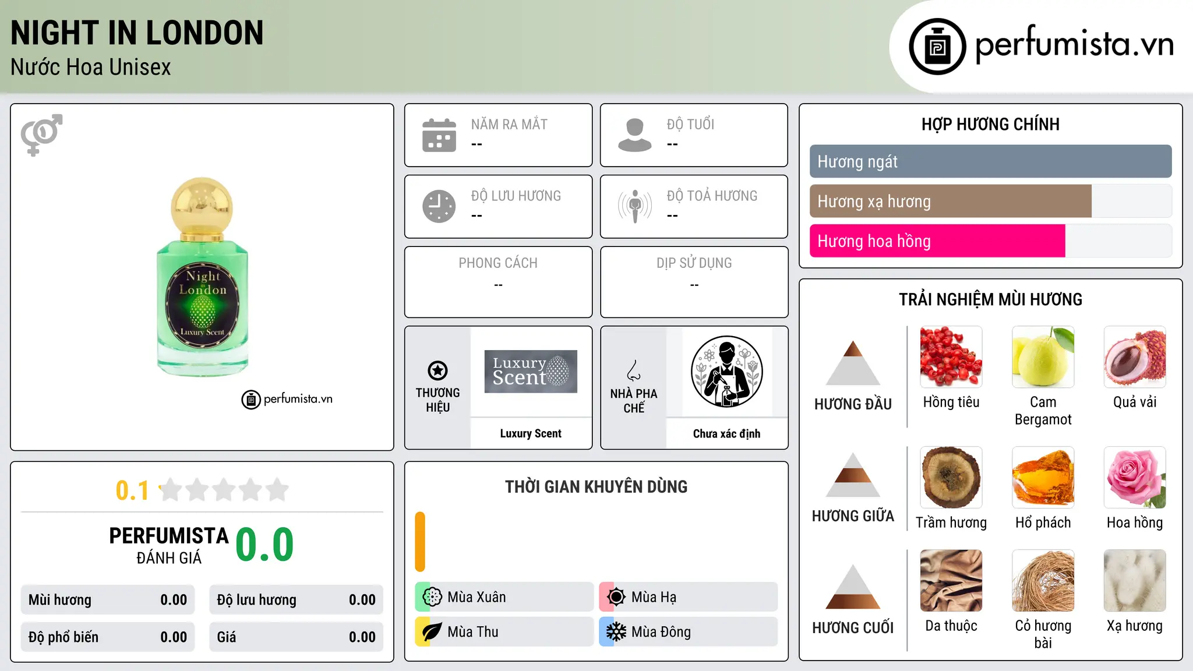Click the five-star rating row next to 0.1
The width and height of the screenshot is (1193, 671).
(224, 490)
